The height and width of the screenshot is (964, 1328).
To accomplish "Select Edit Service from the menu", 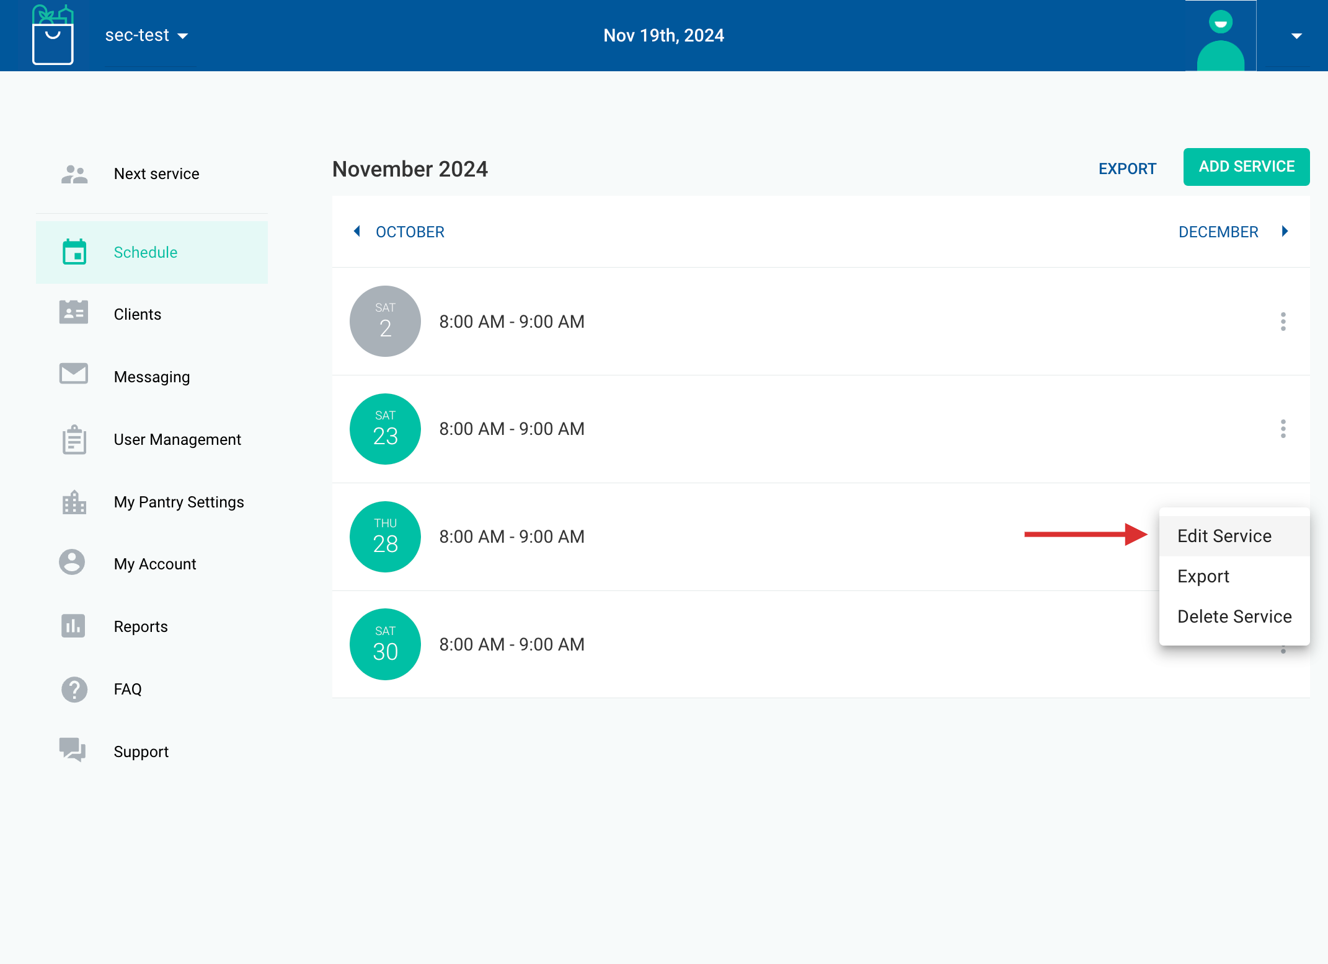I will click(x=1234, y=536).
